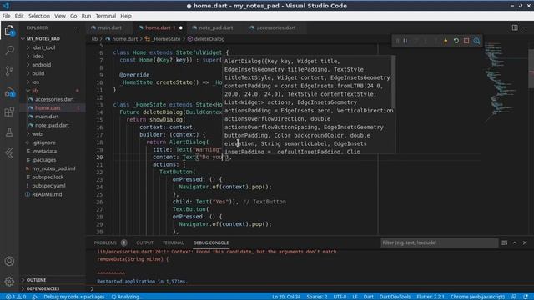Screen dimensions: 534x300
Task: Click Debug my code + packages status
Action: point(74,297)
